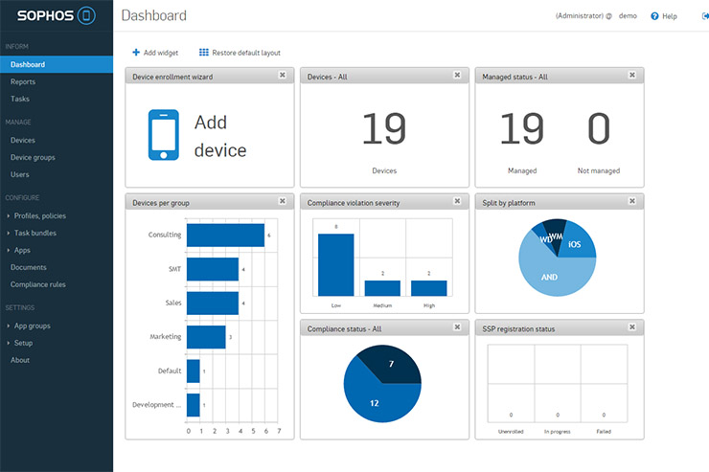Expand the Task bundles menu section
Screen dimensions: 709x472
pos(34,233)
